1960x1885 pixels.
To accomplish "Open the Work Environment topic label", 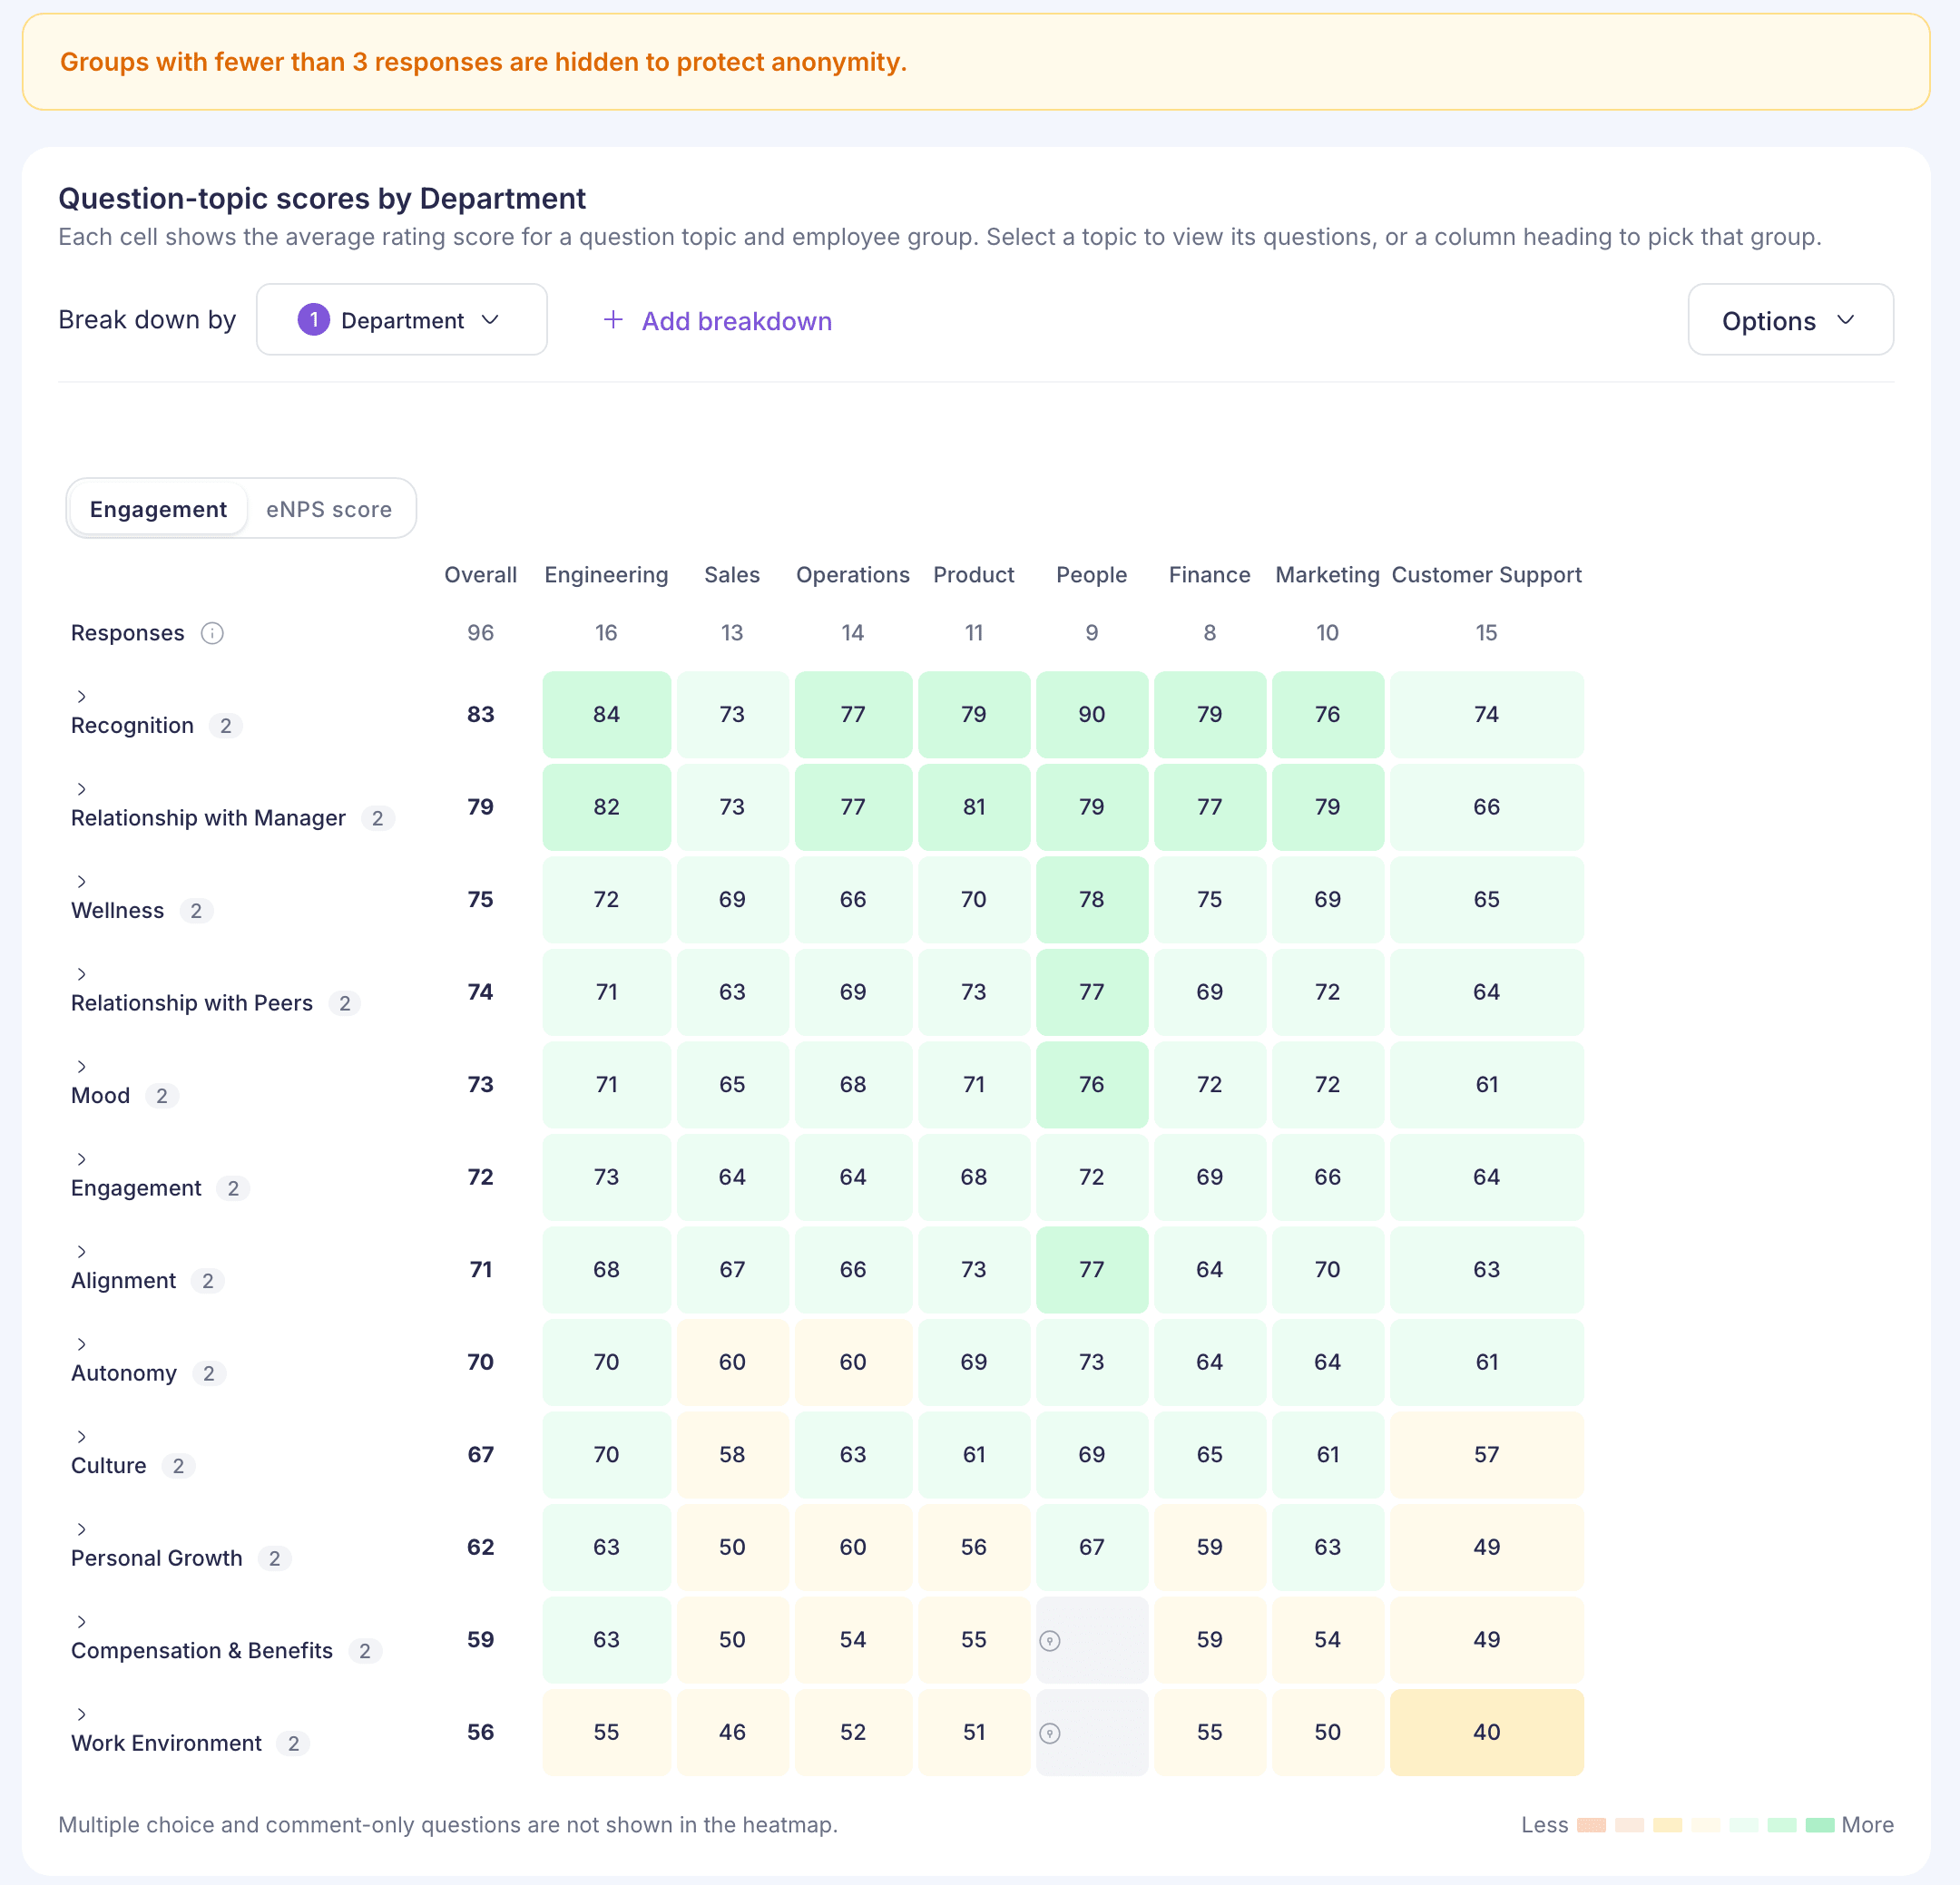I will [x=166, y=1743].
